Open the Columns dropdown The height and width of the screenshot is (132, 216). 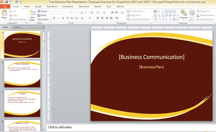(x=117, y=18)
